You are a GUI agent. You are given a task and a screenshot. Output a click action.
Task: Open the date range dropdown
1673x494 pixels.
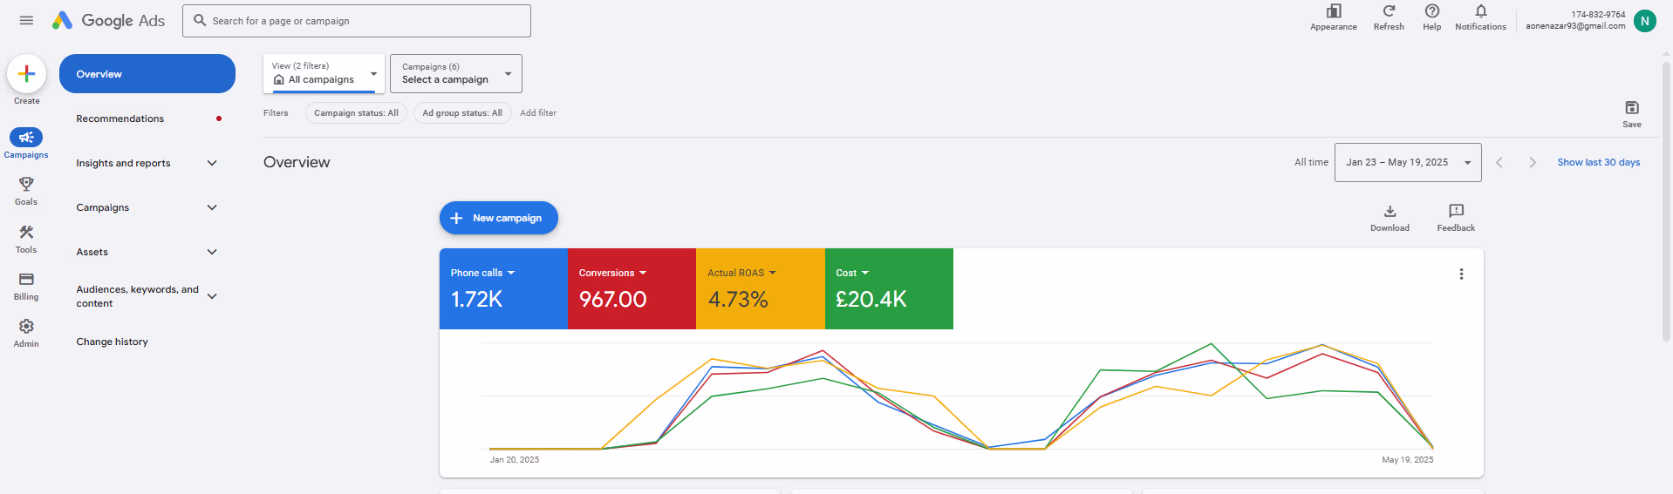click(1407, 163)
